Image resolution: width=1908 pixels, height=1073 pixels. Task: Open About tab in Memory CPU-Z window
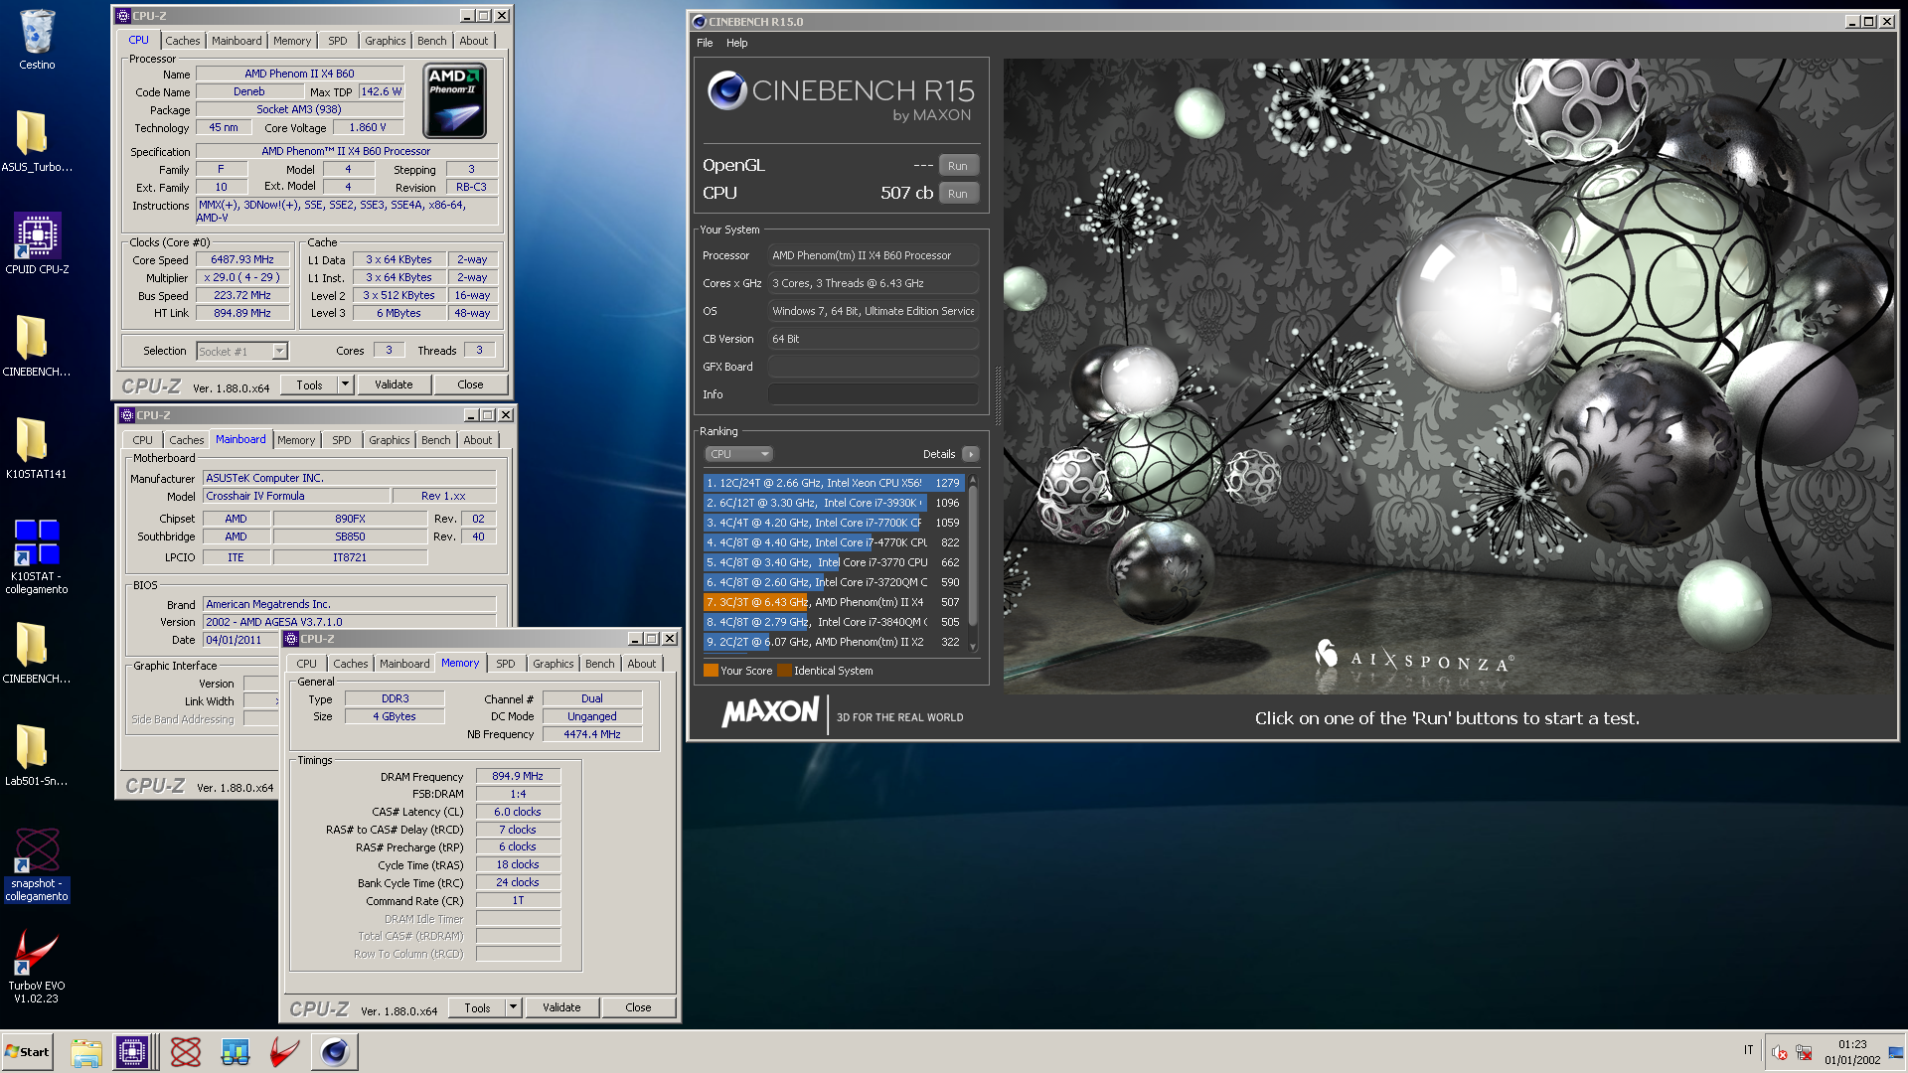[x=641, y=664]
